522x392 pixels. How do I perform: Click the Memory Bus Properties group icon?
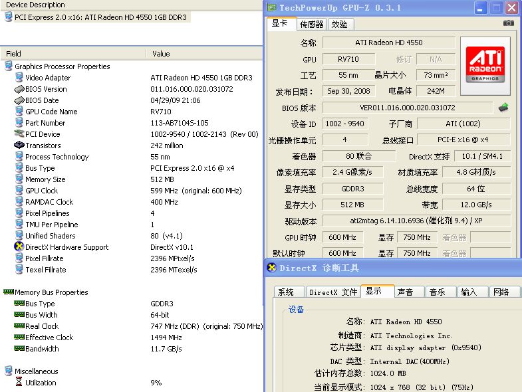tap(9, 292)
